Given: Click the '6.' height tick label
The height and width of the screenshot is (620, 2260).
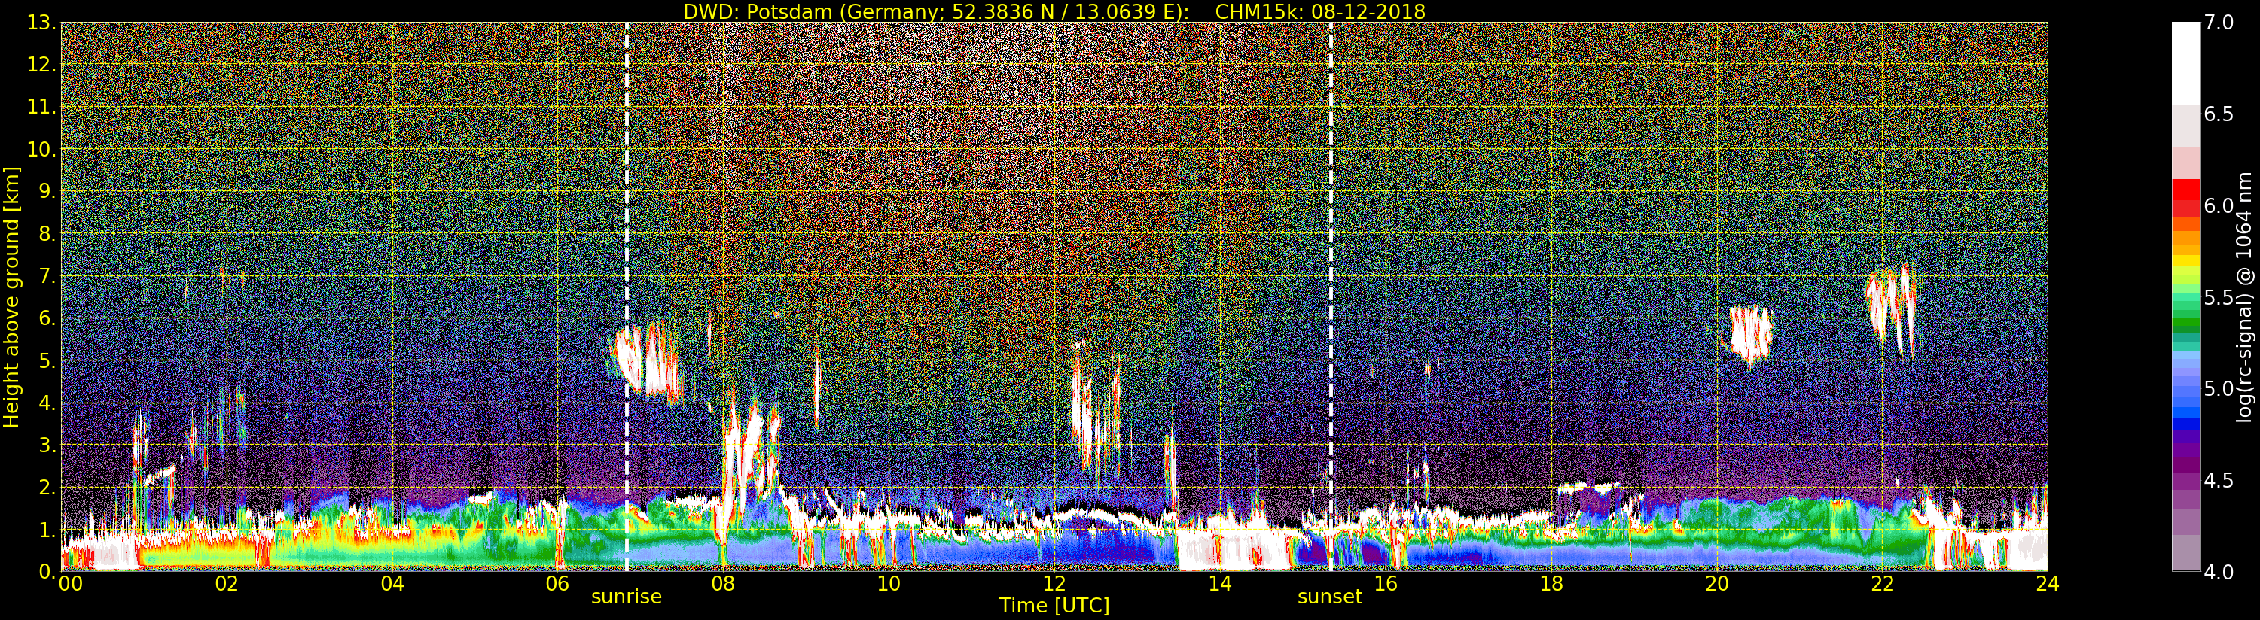Looking at the screenshot, I should [x=47, y=318].
